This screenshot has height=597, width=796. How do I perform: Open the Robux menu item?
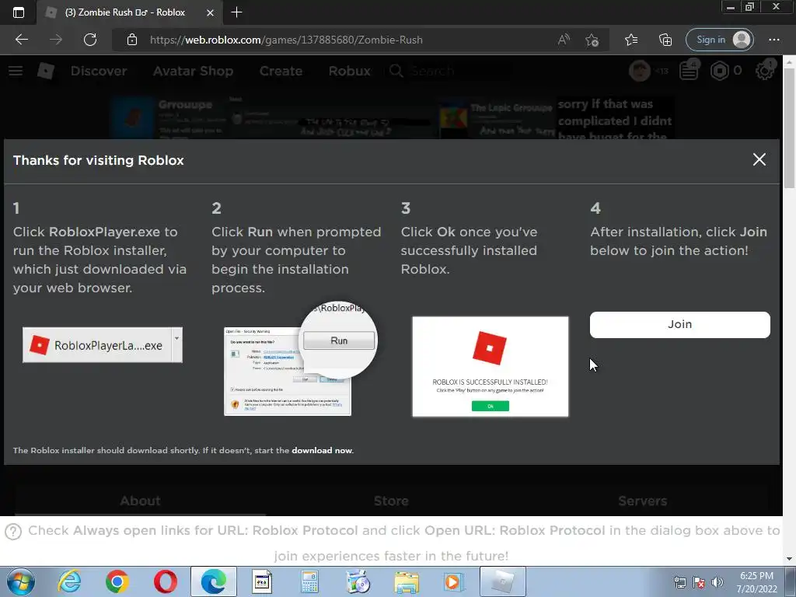click(349, 71)
